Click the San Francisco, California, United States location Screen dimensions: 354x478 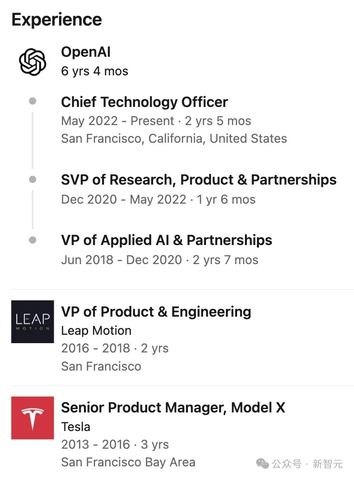[174, 139]
